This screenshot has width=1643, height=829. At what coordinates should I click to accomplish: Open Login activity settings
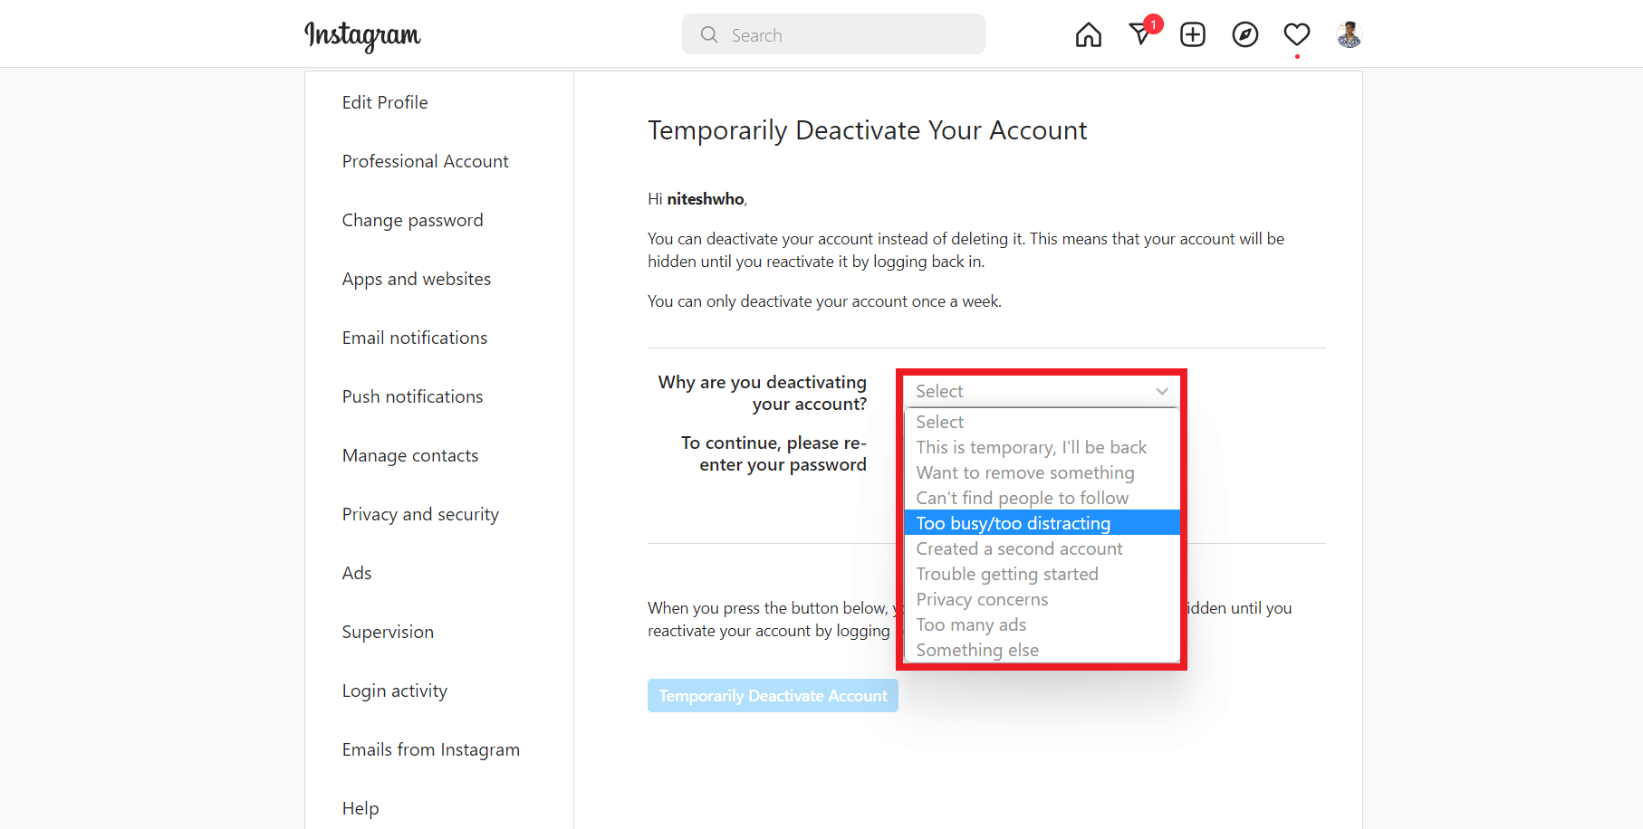pyautogui.click(x=395, y=691)
